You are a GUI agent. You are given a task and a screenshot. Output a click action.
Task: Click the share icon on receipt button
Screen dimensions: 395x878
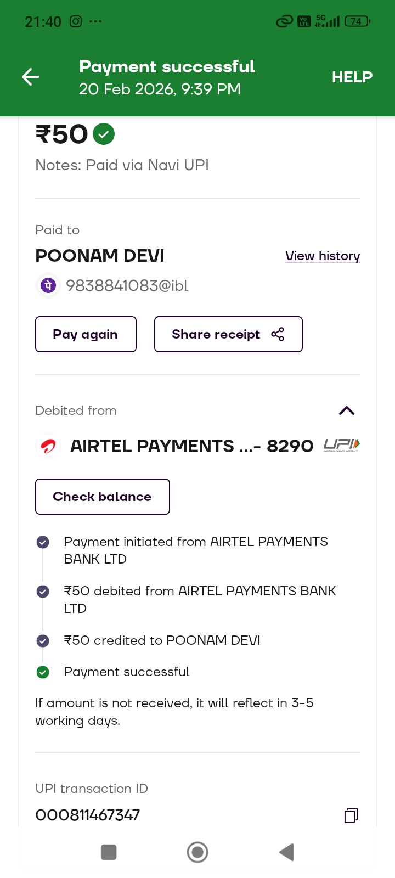[278, 334]
